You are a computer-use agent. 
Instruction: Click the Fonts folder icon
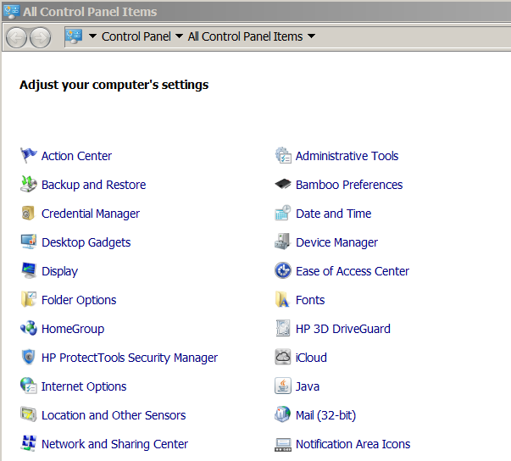(x=283, y=299)
